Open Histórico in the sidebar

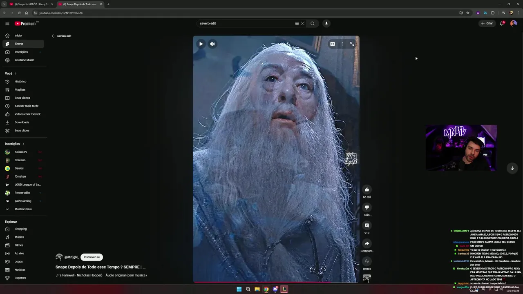click(23, 81)
